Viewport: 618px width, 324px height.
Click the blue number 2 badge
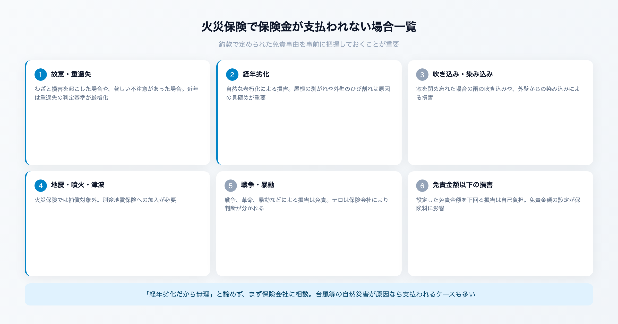[232, 75]
